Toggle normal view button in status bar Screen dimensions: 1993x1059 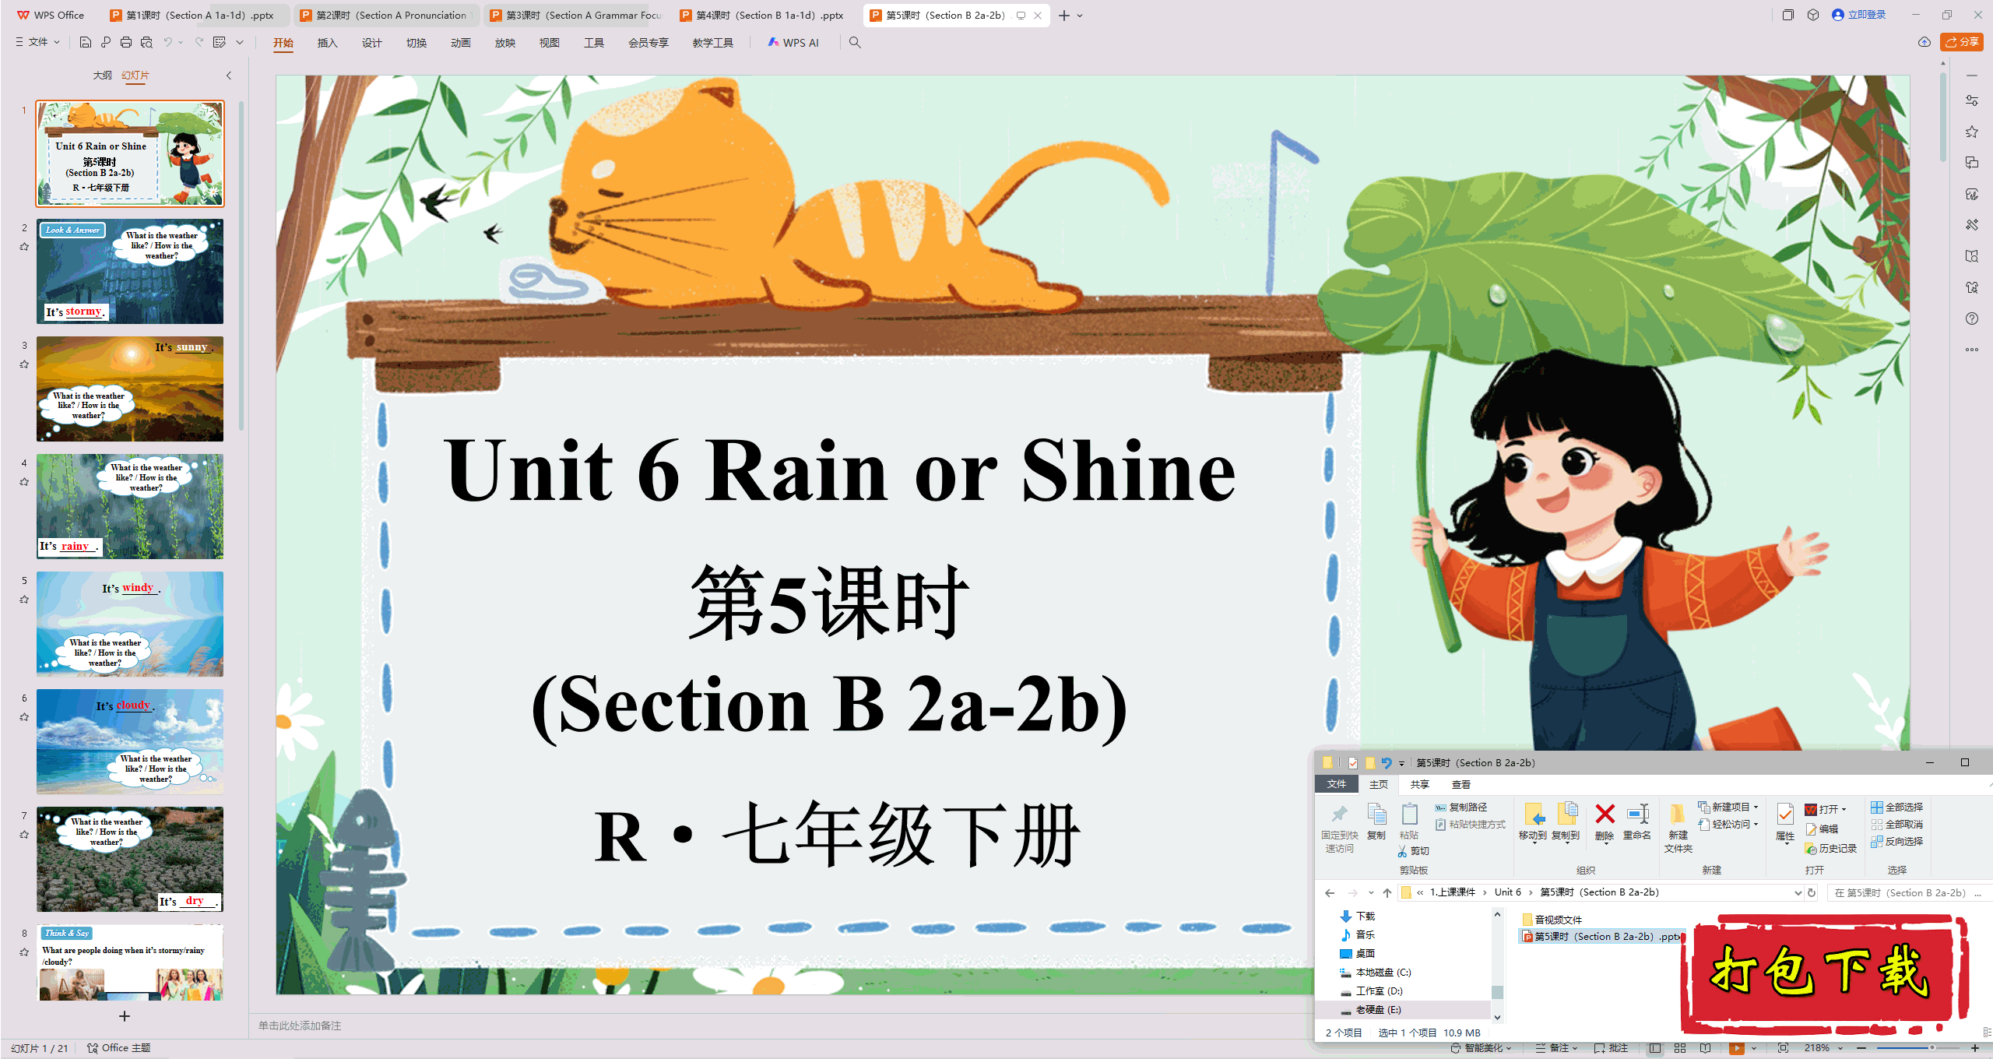[1655, 1048]
